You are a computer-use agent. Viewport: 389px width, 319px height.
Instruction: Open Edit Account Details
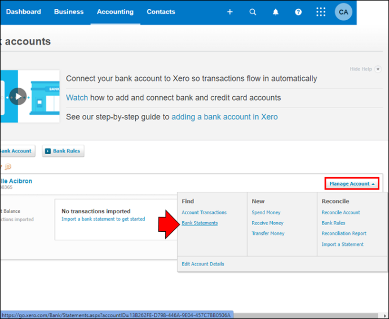[x=203, y=264]
